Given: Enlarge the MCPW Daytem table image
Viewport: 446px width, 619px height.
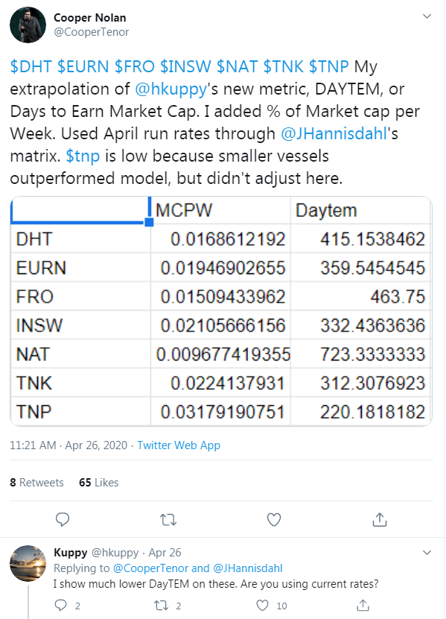Looking at the screenshot, I should point(221,311).
